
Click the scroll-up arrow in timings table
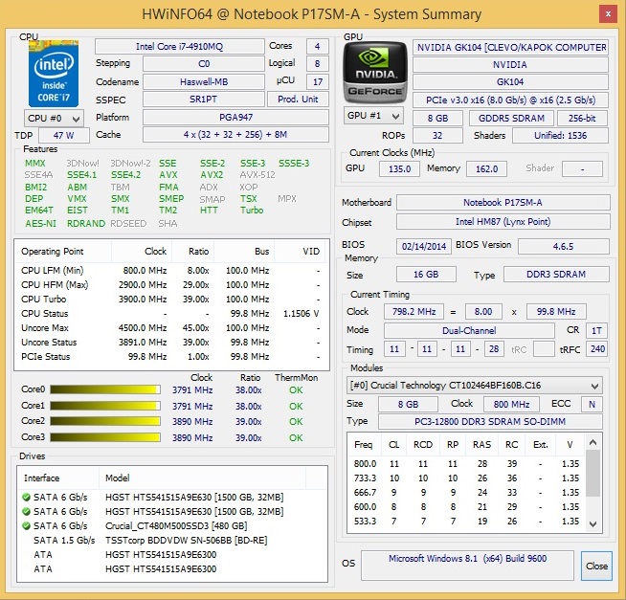(592, 442)
